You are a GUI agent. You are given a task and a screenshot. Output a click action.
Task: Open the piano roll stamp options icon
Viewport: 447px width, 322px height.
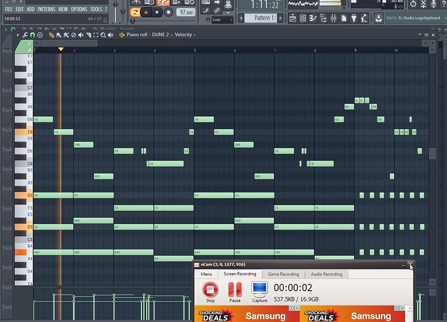pyautogui.click(x=40, y=35)
